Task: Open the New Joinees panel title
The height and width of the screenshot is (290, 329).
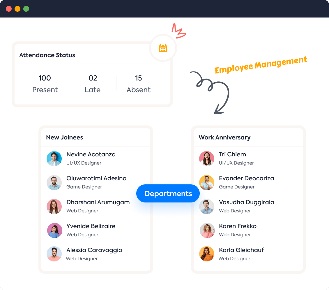Action: [64, 137]
